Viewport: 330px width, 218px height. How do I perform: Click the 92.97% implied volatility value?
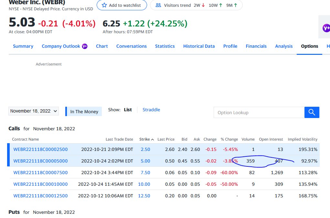pyautogui.click(x=309, y=161)
